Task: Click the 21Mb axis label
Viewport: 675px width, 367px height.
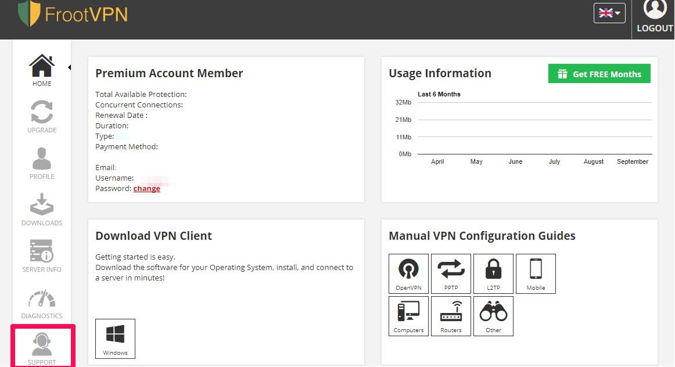Action: 403,120
